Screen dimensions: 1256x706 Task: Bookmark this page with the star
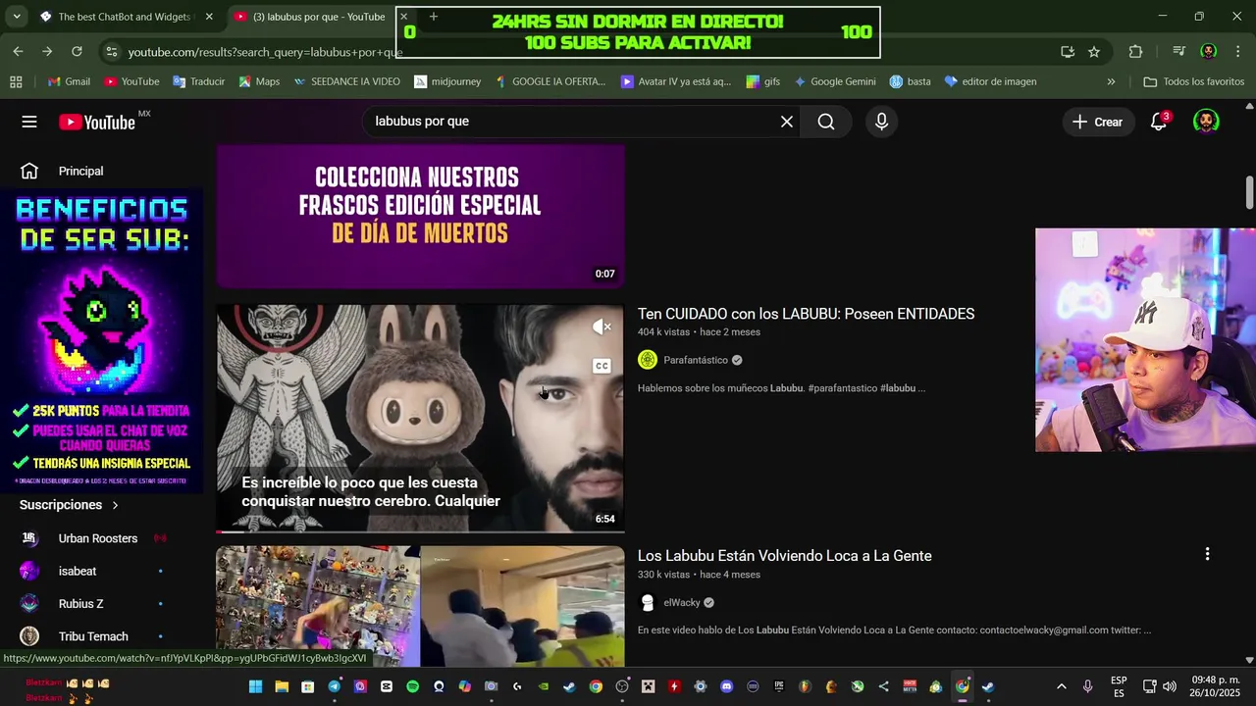click(1094, 52)
